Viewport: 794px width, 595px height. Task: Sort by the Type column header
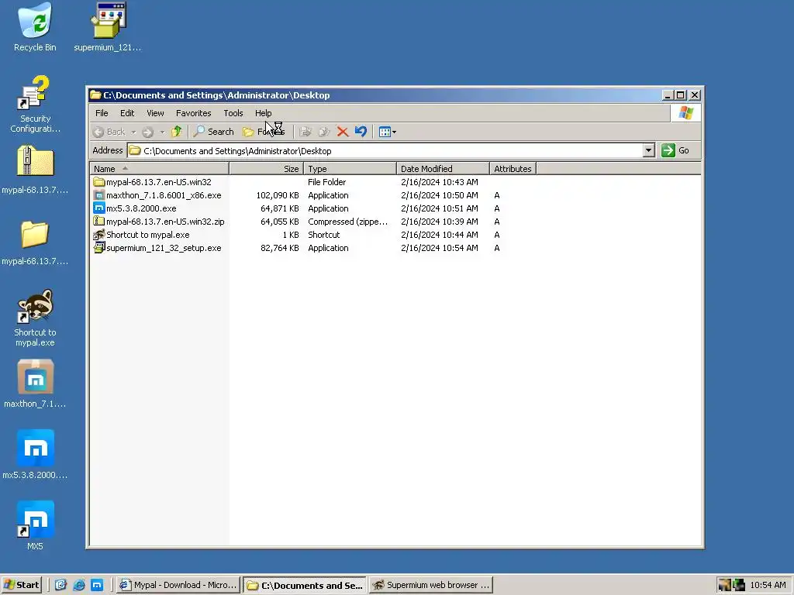(x=350, y=168)
